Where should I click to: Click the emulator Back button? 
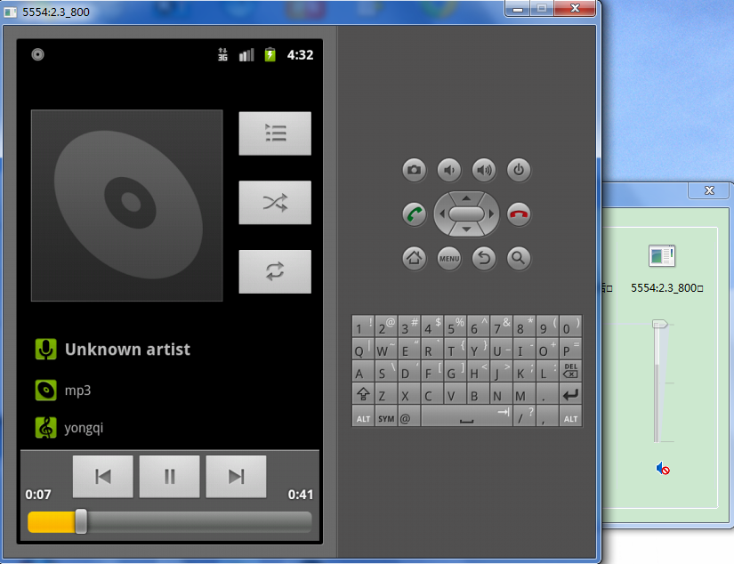click(x=484, y=258)
